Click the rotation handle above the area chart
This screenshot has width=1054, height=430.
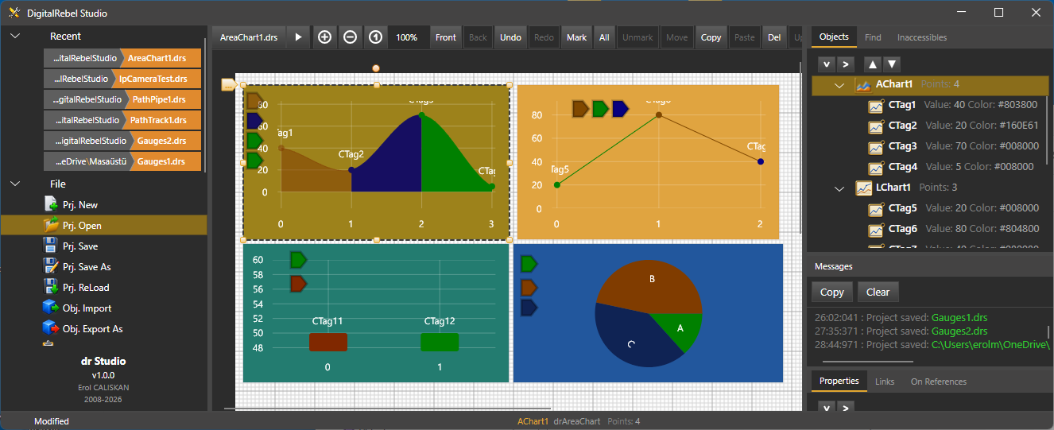[x=376, y=68]
